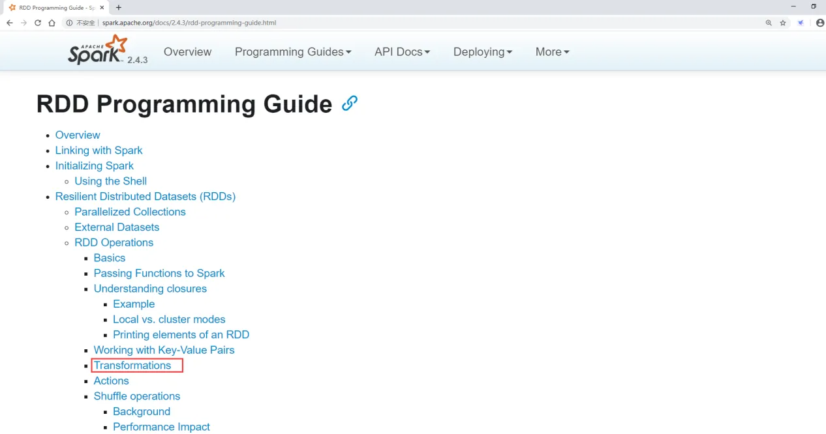
Task: Open a new browser tab with plus
Action: [118, 8]
